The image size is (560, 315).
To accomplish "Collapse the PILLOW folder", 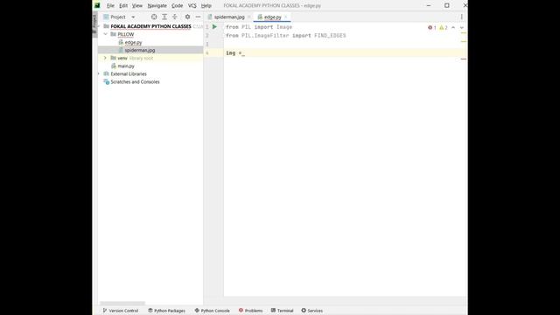I will (105, 34).
